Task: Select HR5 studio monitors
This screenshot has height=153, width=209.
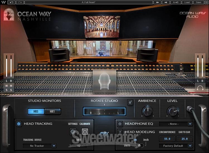Action: 36,111
